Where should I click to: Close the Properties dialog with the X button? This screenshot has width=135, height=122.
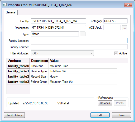tap(128, 5)
